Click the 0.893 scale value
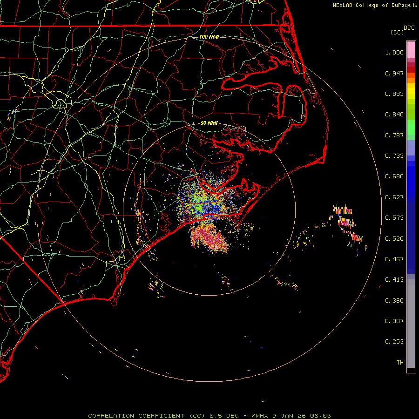The height and width of the screenshot is (419, 419). (x=394, y=94)
